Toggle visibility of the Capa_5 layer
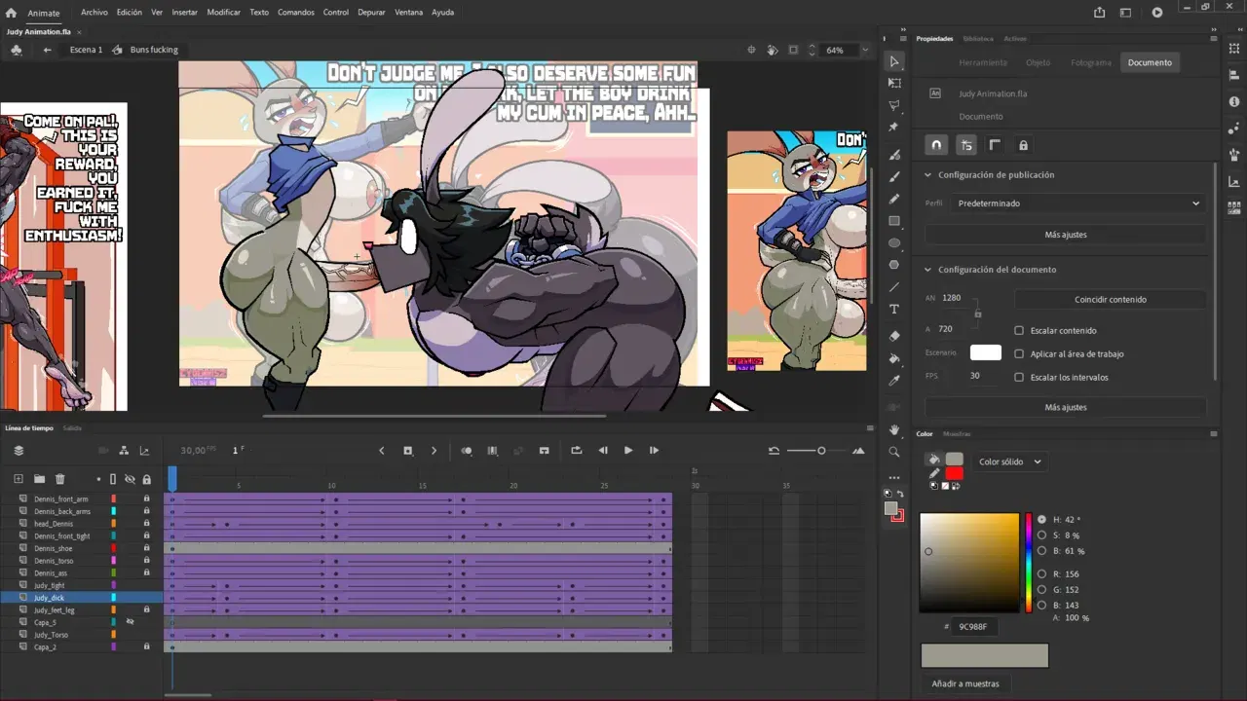The width and height of the screenshot is (1247, 701). [x=130, y=622]
